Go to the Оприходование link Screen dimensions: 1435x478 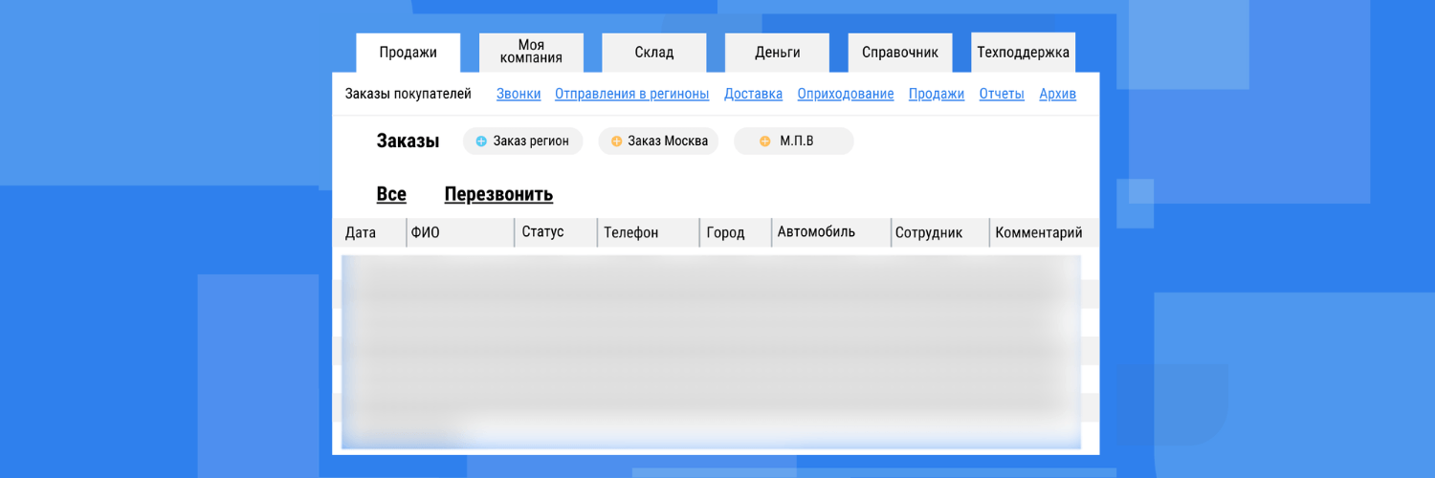click(846, 94)
